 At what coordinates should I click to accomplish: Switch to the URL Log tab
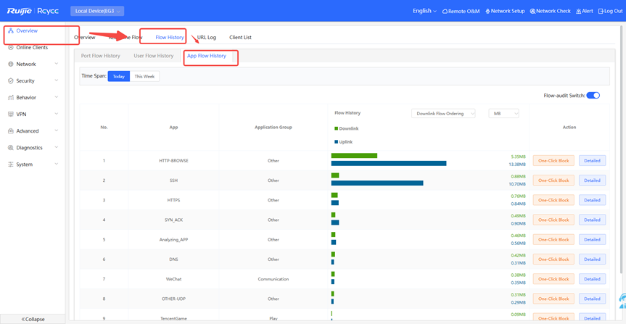pyautogui.click(x=207, y=37)
